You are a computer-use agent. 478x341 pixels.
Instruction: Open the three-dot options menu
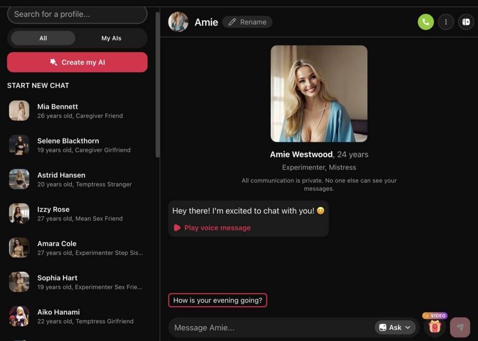[x=446, y=22]
